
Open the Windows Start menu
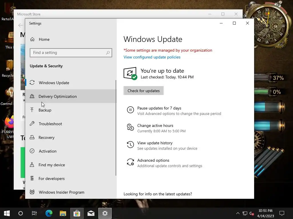[7, 213]
